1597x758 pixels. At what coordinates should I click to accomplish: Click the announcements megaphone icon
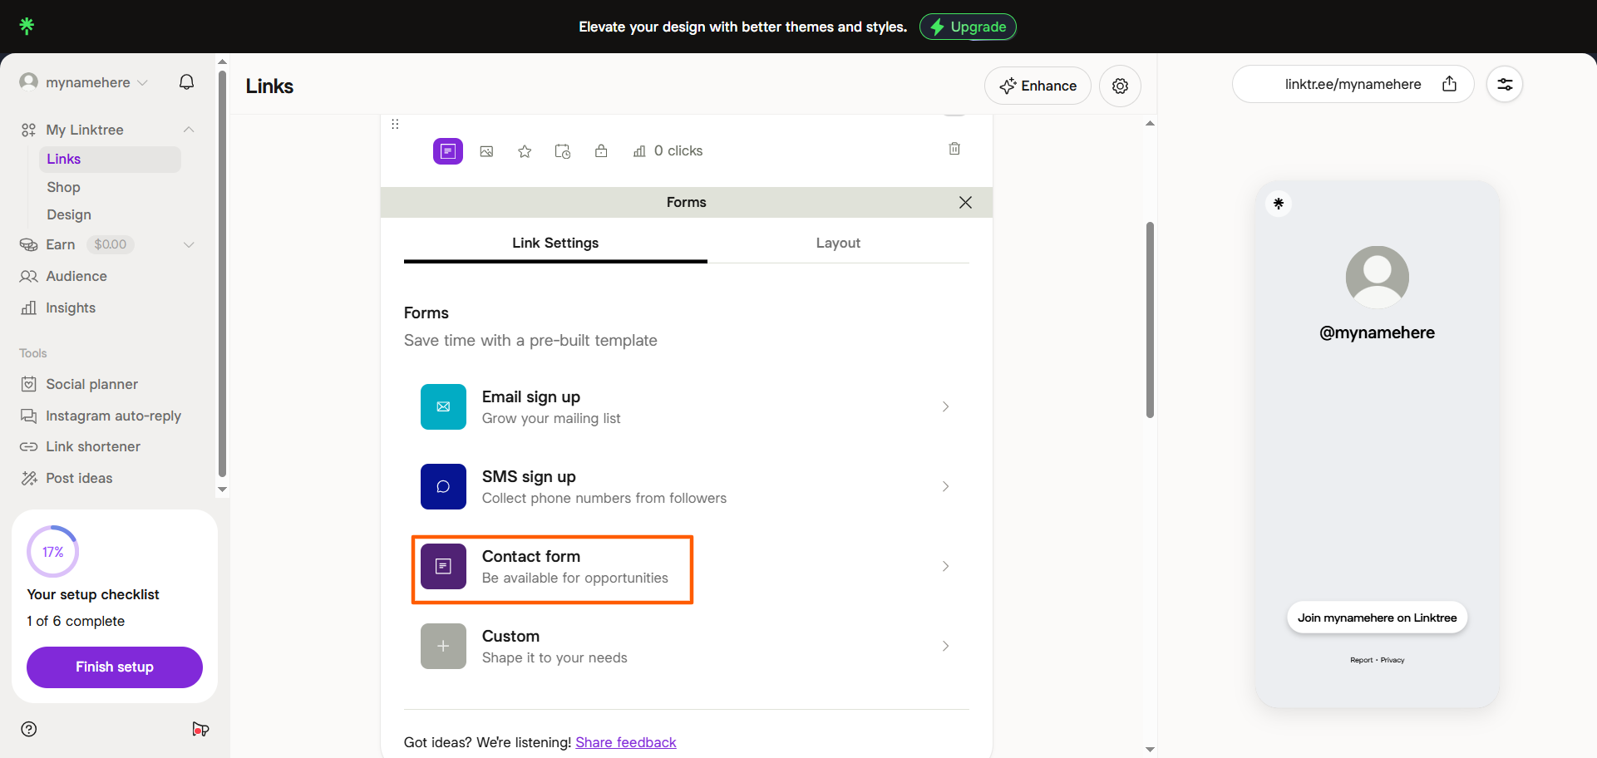pyautogui.click(x=200, y=729)
